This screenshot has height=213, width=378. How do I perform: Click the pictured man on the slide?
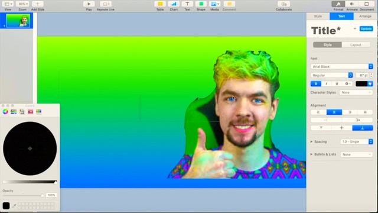[237, 115]
